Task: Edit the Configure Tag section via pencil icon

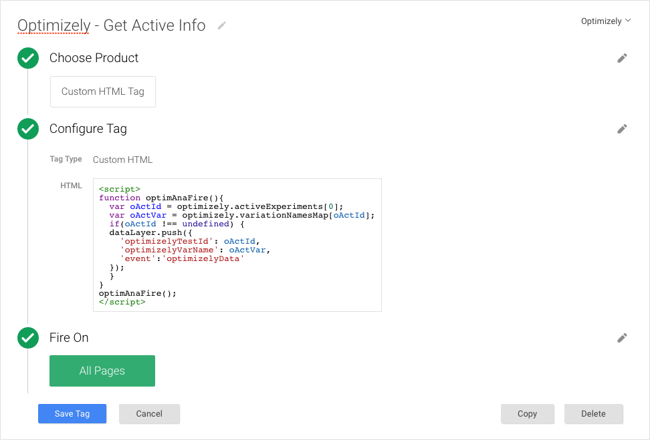Action: [622, 129]
